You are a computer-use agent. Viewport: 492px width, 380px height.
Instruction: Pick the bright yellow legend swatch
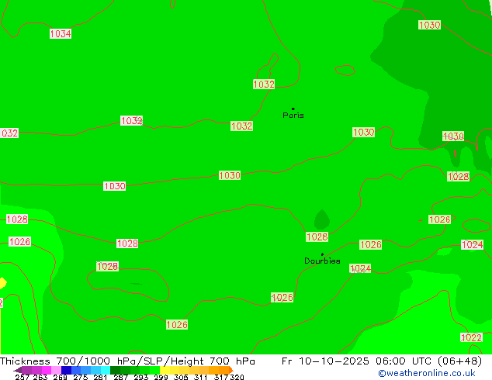[165, 370]
